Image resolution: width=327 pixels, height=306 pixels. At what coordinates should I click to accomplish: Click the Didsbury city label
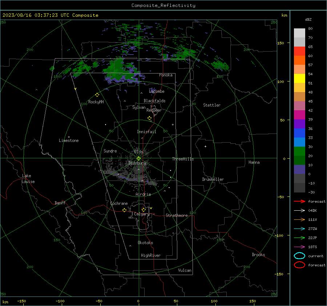[x=137, y=163]
